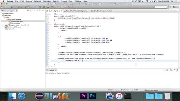Open the Display Selected Console dropdown
The image size is (180, 101).
[169, 70]
